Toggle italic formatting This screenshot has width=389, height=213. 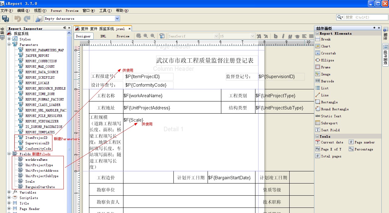283,36
